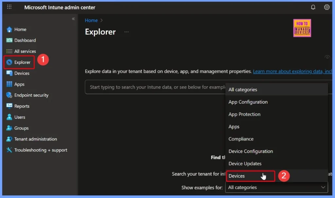The width and height of the screenshot is (335, 198).
Task: Open the notifications bell icon
Action: 313,7
